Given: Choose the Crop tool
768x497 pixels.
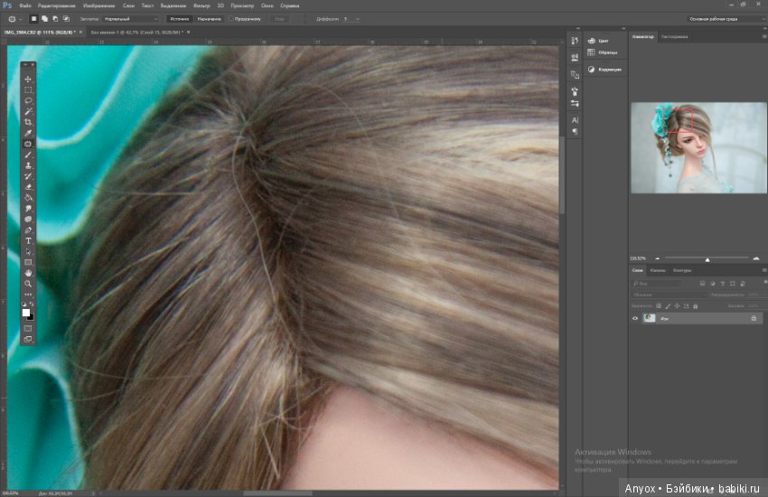Looking at the screenshot, I should [28, 122].
